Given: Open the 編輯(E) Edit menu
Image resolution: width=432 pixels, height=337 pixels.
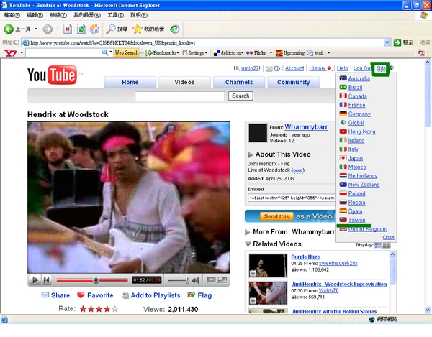Looking at the screenshot, I should point(35,15).
